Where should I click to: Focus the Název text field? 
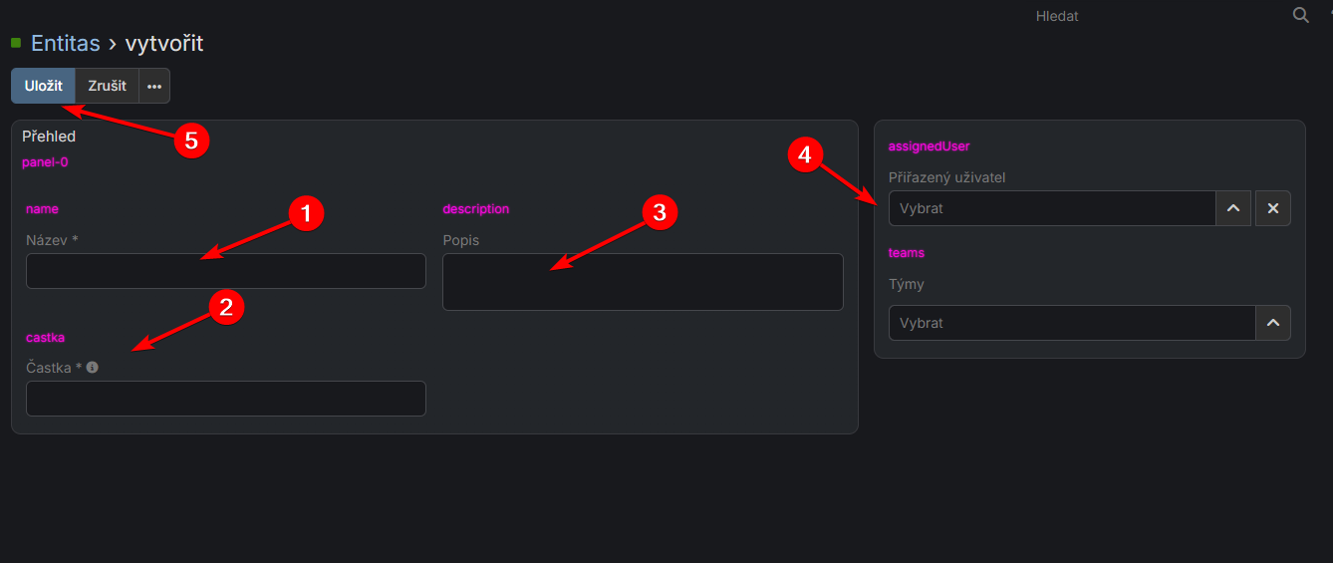click(x=226, y=271)
